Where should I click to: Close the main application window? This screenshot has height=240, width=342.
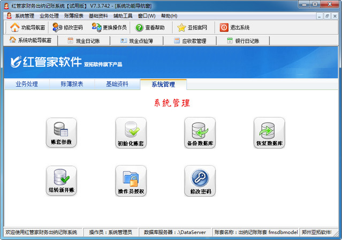click(330, 4)
